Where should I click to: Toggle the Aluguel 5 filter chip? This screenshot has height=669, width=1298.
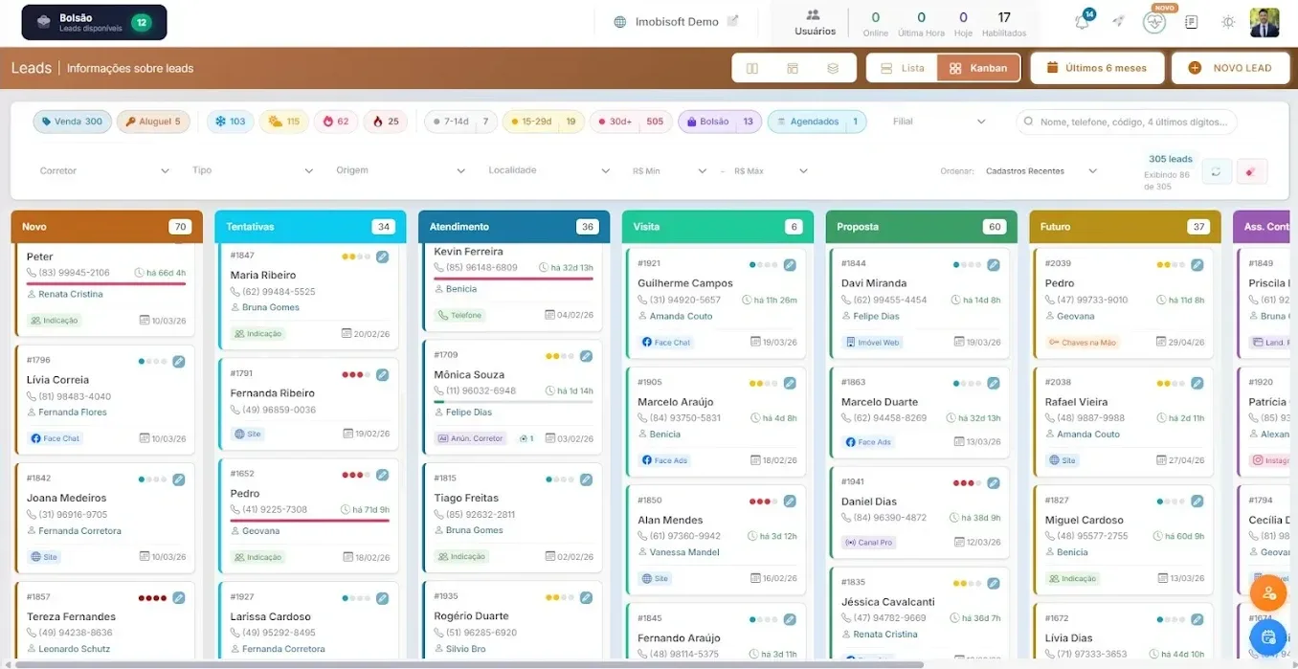click(153, 122)
